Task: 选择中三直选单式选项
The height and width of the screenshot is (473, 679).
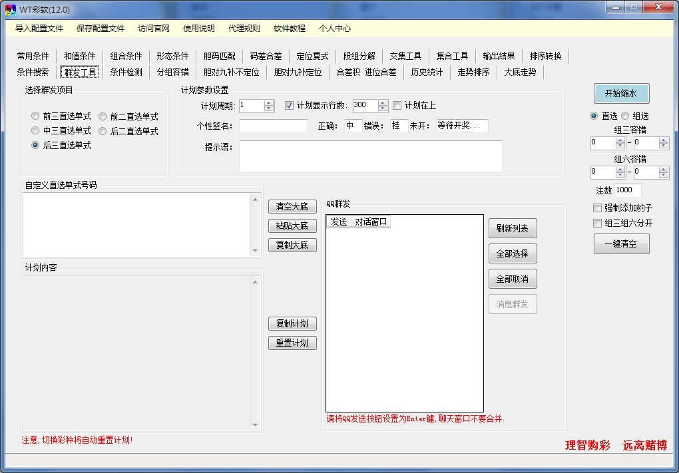Action: [35, 130]
